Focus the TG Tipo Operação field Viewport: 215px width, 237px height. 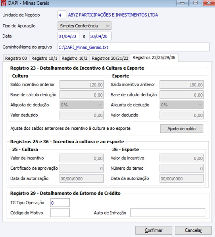point(60,203)
